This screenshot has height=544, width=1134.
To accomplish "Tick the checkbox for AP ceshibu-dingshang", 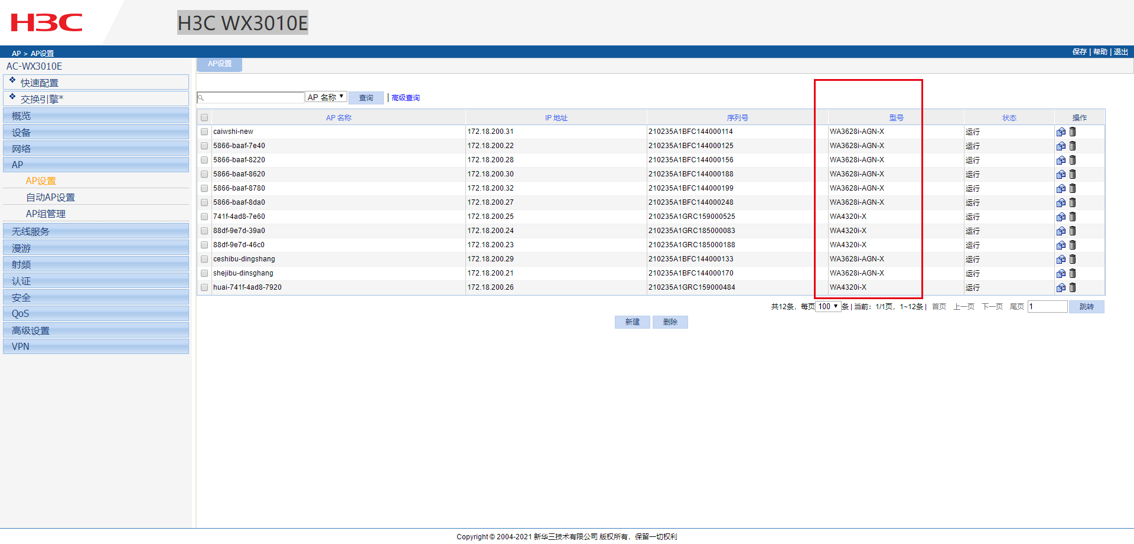I will 204,259.
